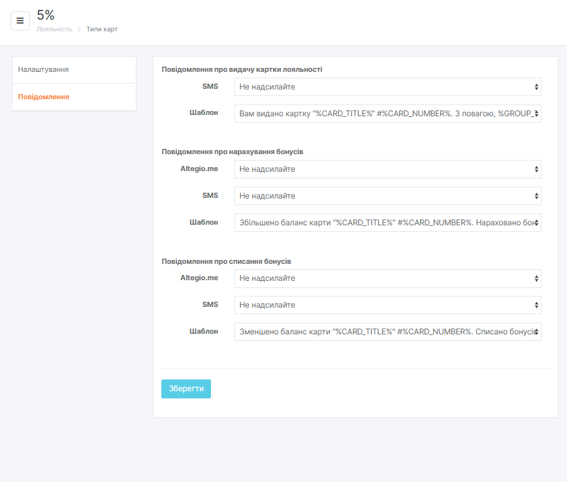The width and height of the screenshot is (567, 482).
Task: Open SMS dropdown under списання бонусів
Action: [387, 305]
